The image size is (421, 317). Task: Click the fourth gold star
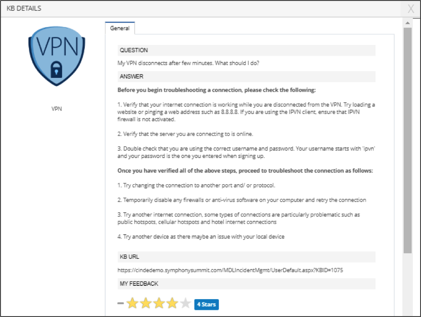tap(172, 303)
